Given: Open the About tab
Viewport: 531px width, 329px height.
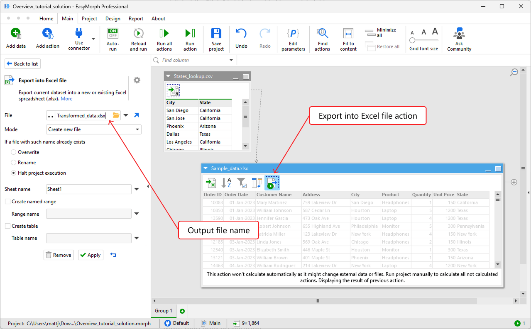Looking at the screenshot, I should [x=158, y=19].
